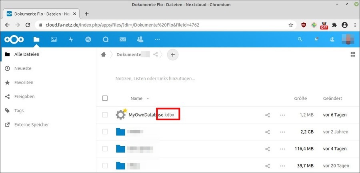The height and width of the screenshot is (173, 360).
Task: Check the box for the 2,2 GB folder
Action: tap(105, 132)
